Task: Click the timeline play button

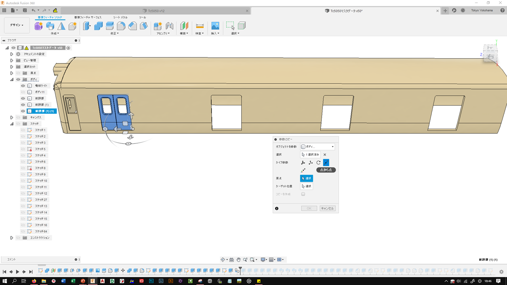Action: 17,272
